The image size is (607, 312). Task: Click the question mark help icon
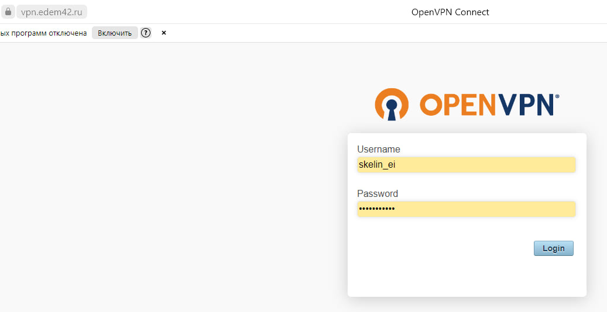tap(146, 33)
